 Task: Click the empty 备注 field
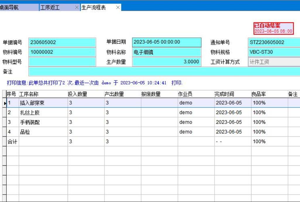pyautogui.click(x=164, y=72)
